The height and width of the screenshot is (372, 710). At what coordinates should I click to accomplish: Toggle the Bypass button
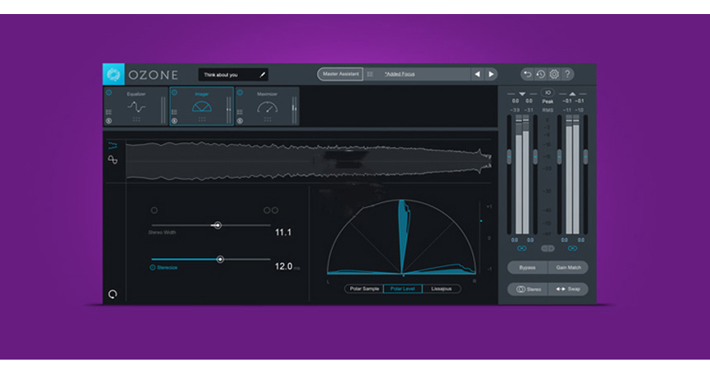[x=528, y=267]
